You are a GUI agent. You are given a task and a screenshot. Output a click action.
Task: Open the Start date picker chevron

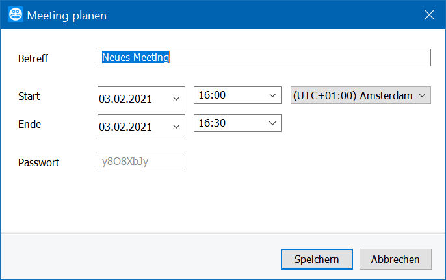click(176, 99)
